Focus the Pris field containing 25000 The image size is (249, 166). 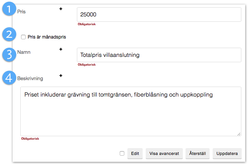(x=159, y=15)
